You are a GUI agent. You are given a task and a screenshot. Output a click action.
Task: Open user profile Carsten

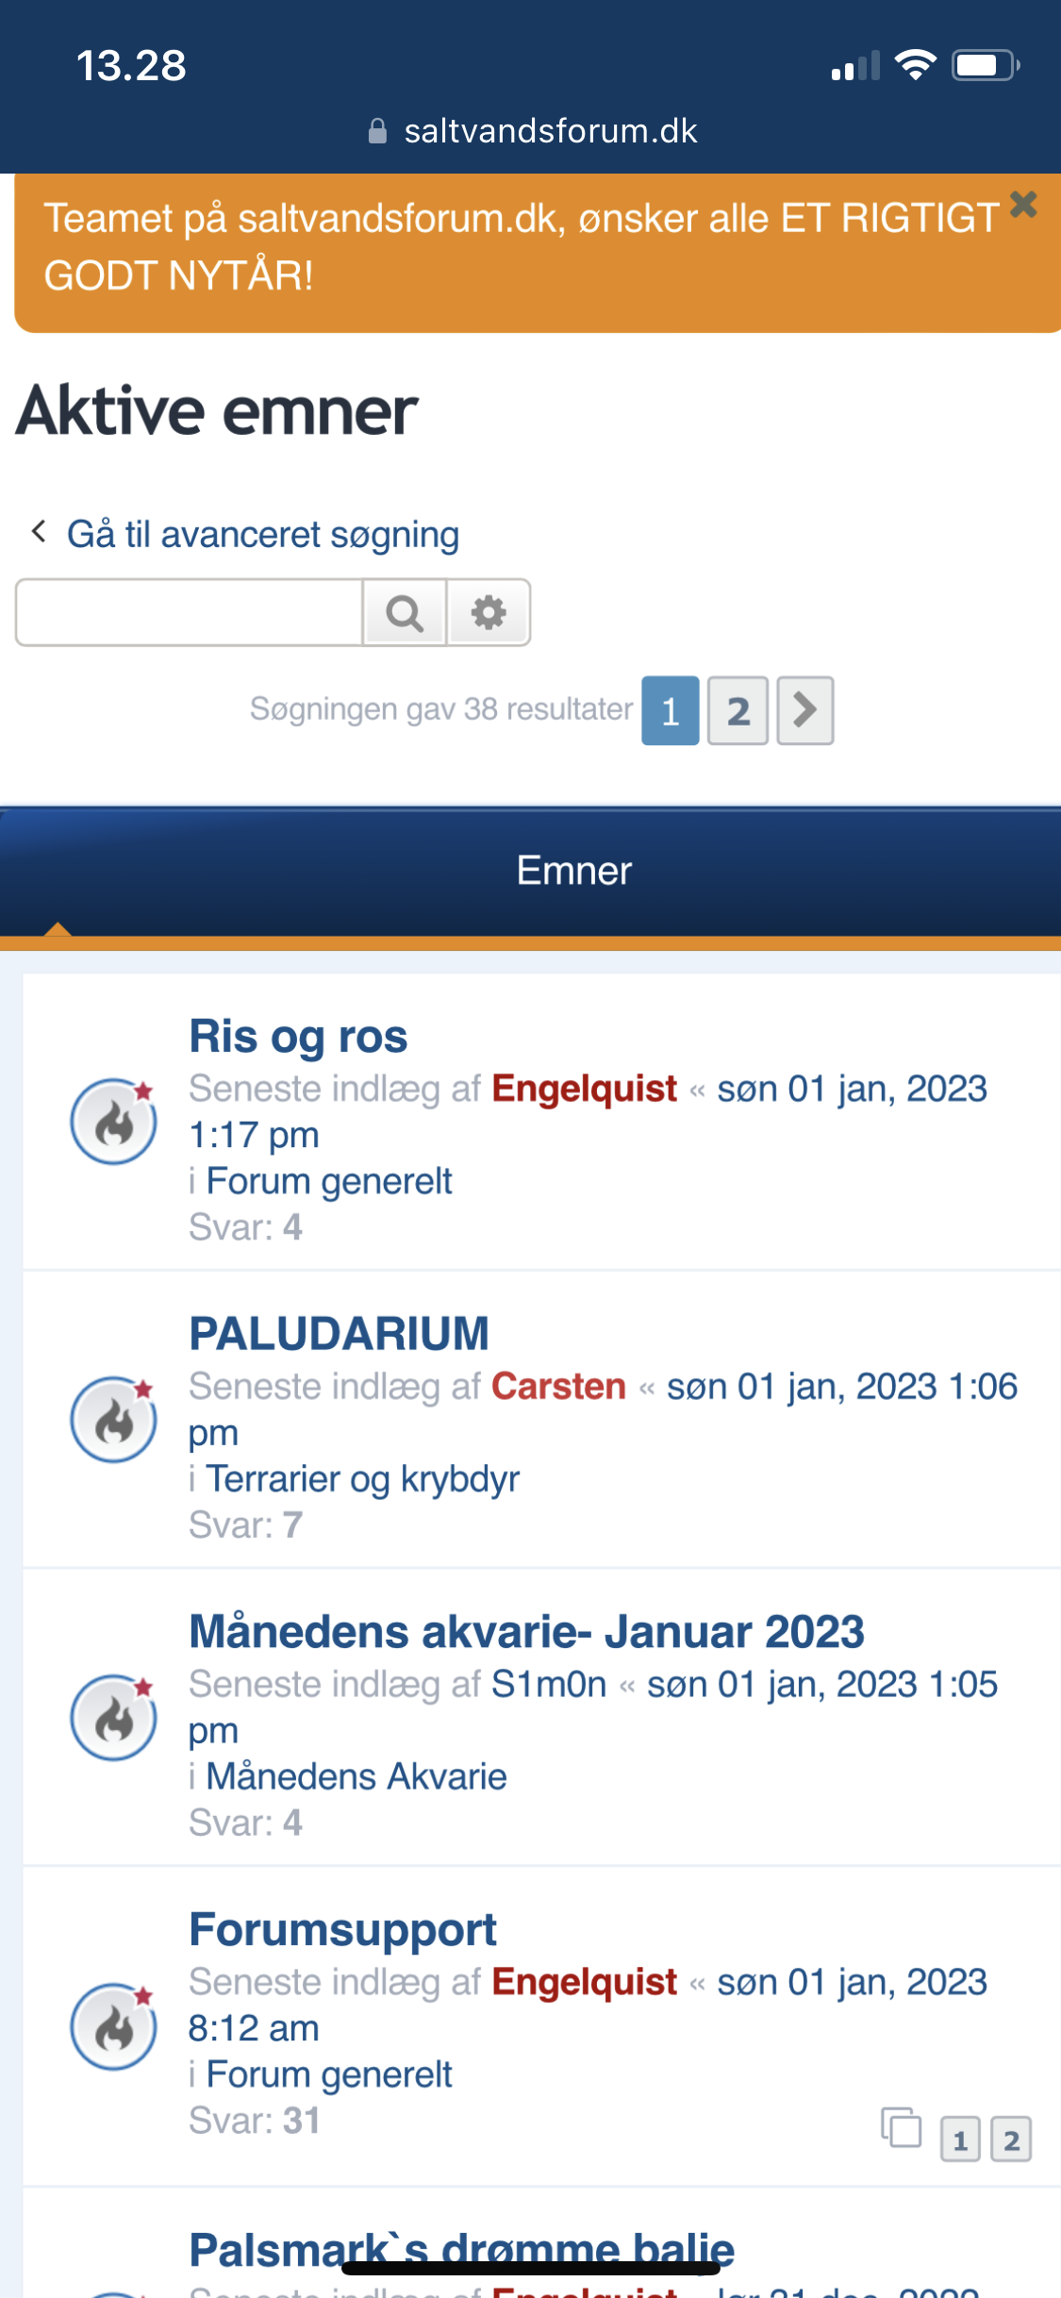click(558, 1387)
